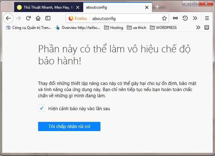Open a new tab with plus button
The height and width of the screenshot is (156, 215).
pos(157,7)
